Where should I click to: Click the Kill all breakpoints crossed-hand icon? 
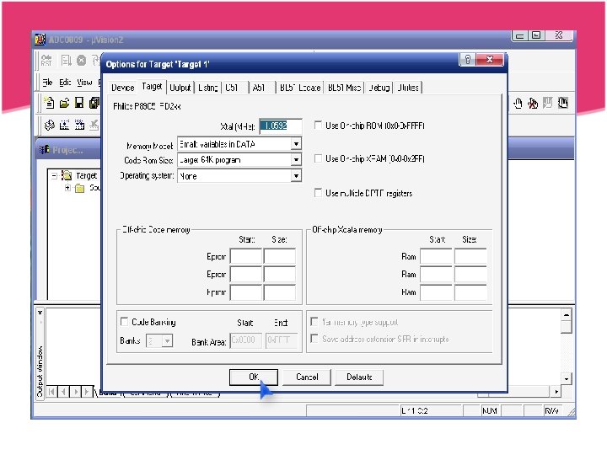click(533, 104)
